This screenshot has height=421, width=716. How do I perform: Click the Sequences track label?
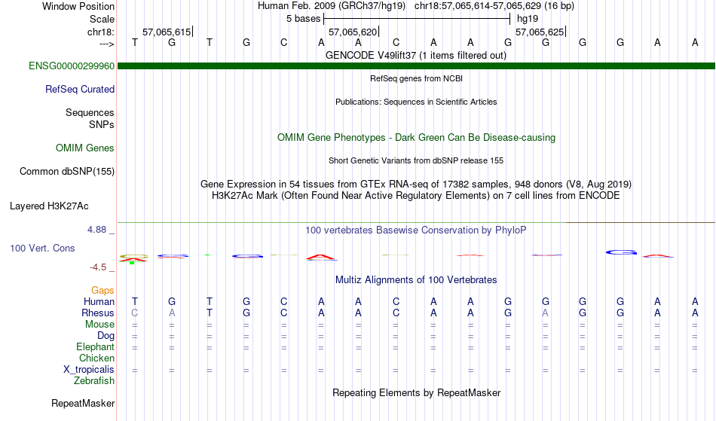click(x=90, y=113)
